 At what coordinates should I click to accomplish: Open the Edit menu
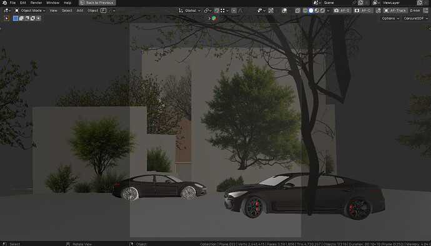[x=23, y=2]
